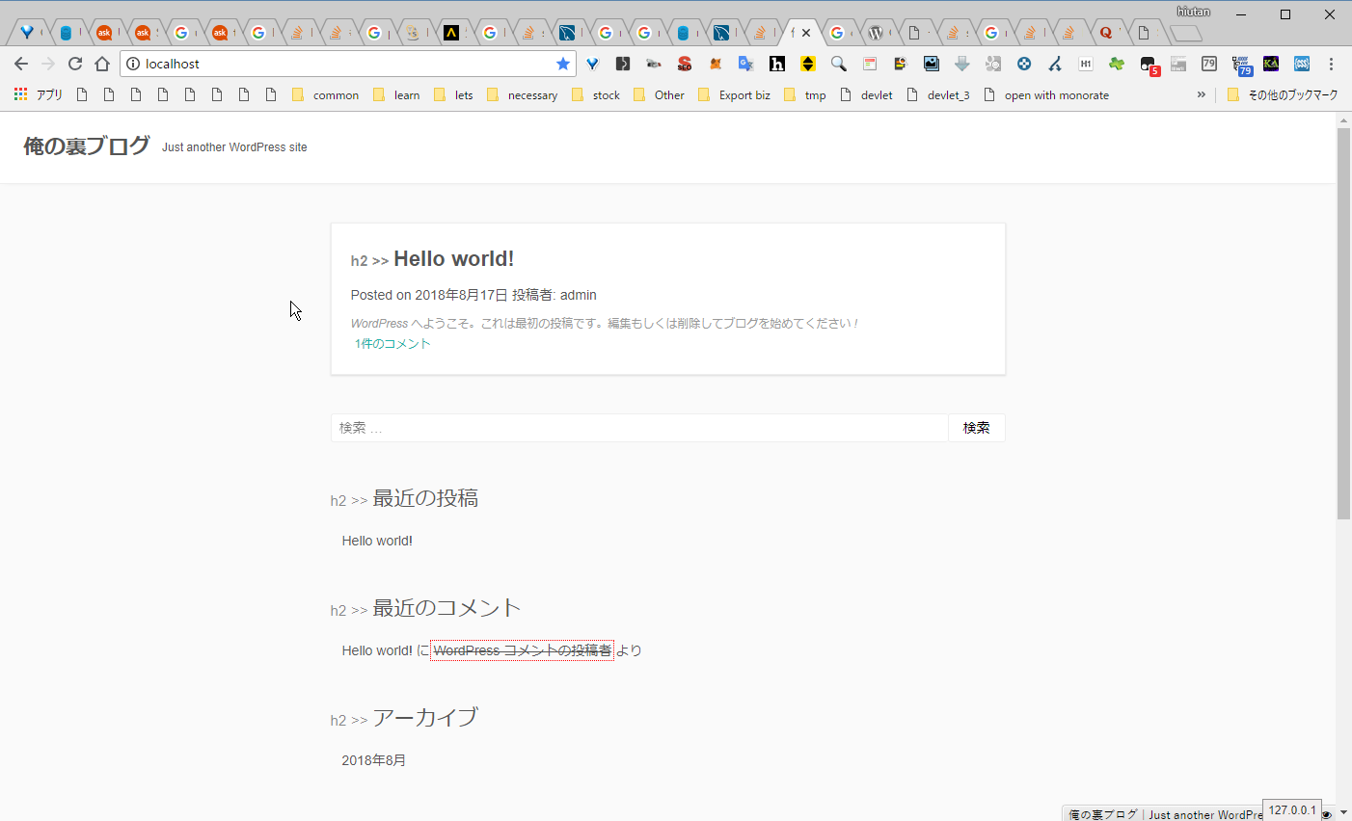The height and width of the screenshot is (821, 1352).
Task: Open the Hatena Bookmark extension icon
Action: point(777,64)
